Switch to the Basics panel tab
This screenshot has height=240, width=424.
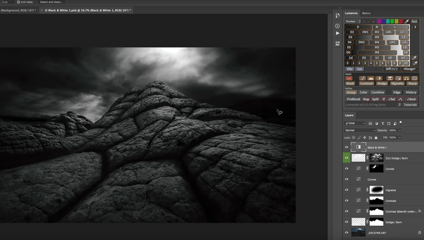[x=366, y=13]
